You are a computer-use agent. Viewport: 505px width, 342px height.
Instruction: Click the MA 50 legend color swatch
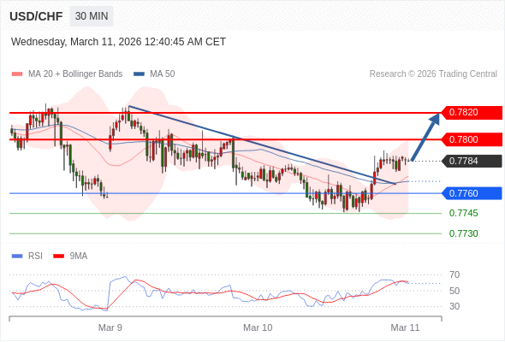(139, 74)
